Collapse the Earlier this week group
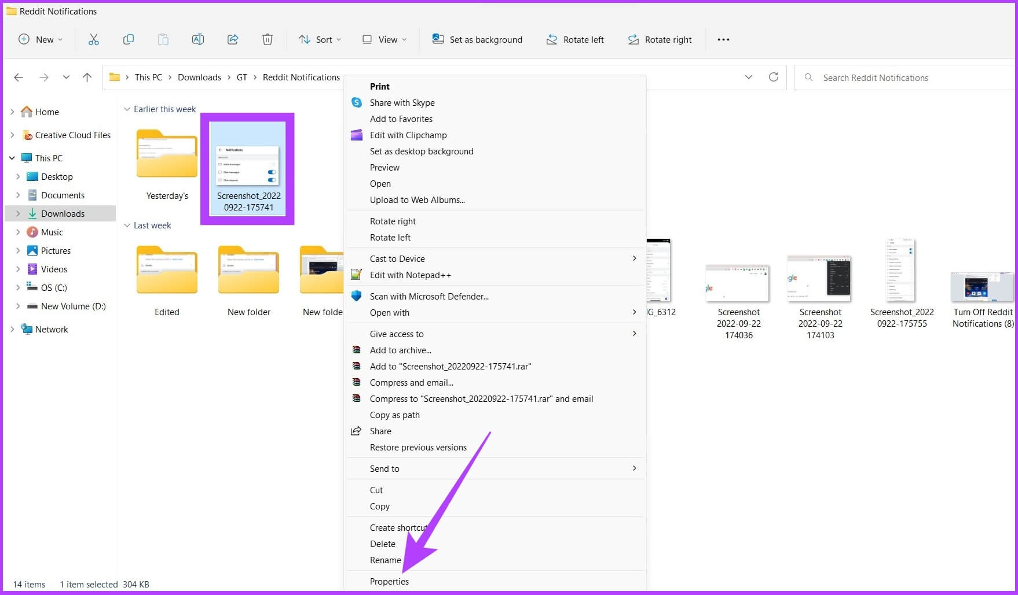Viewport: 1018px width, 595px height. tap(127, 109)
